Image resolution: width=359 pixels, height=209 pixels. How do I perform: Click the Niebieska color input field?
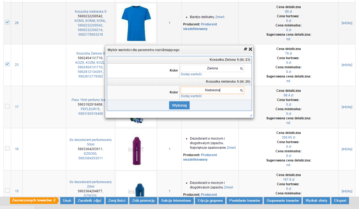211,90
